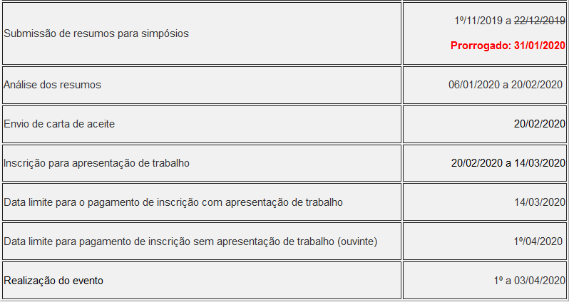Click date range 20/02/2020 a 14/03/2020
This screenshot has width=569, height=302.
click(508, 163)
